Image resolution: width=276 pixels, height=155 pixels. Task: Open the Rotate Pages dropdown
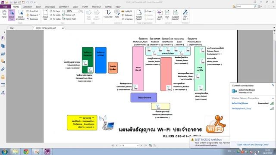pos(139,15)
